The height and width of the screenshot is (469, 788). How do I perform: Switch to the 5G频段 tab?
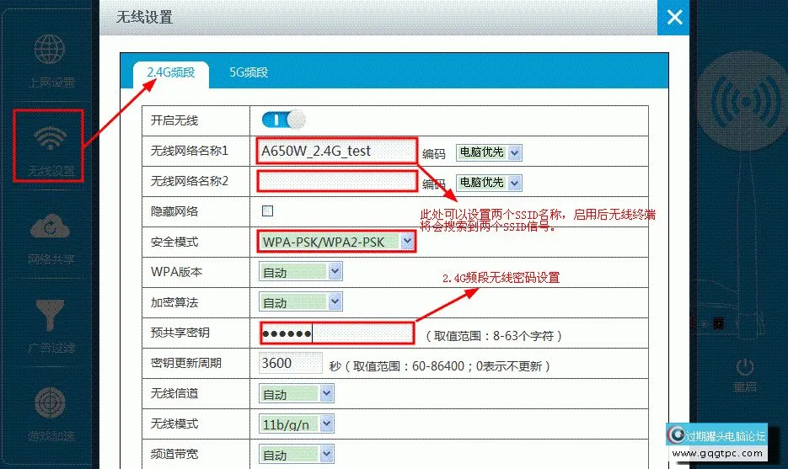249,72
